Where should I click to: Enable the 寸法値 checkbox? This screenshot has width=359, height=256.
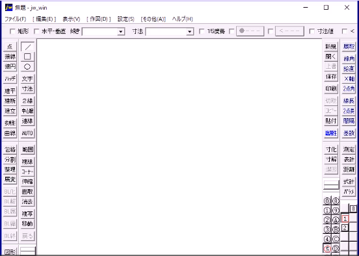(312, 31)
